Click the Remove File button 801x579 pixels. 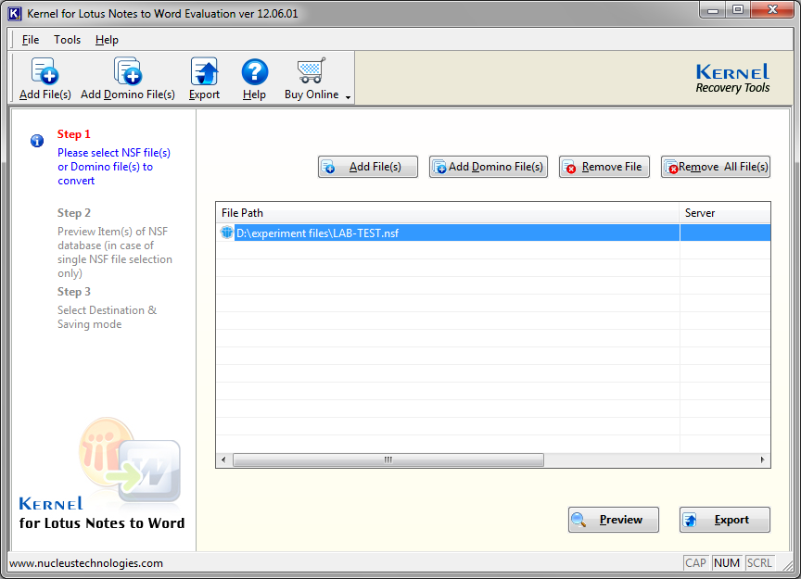point(604,167)
